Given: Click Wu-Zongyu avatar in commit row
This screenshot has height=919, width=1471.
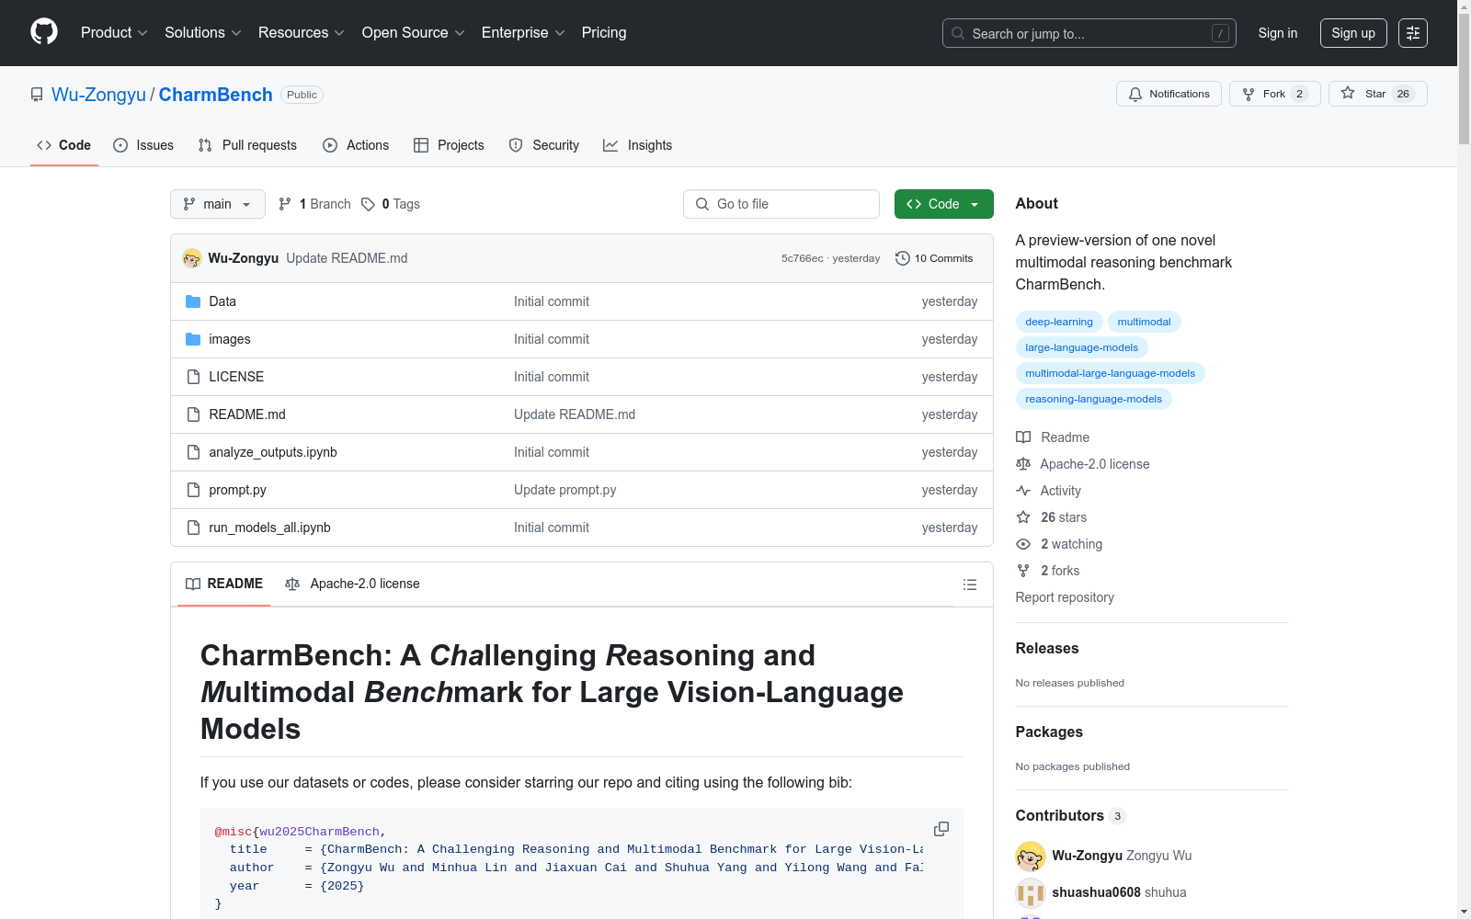Looking at the screenshot, I should pyautogui.click(x=192, y=258).
